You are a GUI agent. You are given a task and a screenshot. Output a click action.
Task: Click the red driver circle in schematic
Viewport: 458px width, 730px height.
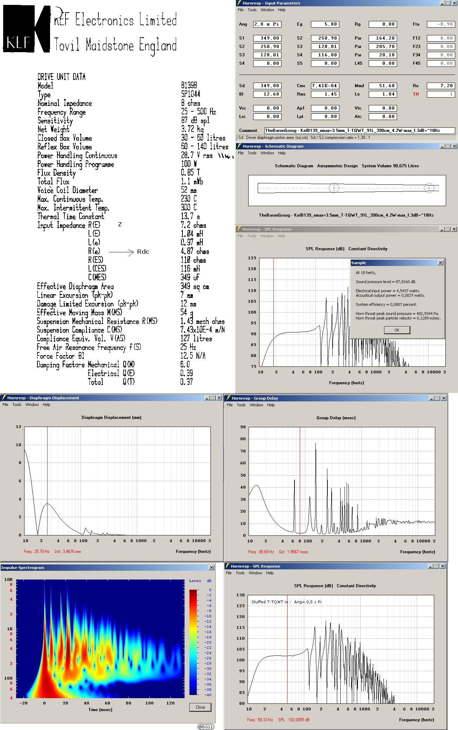pos(334,188)
